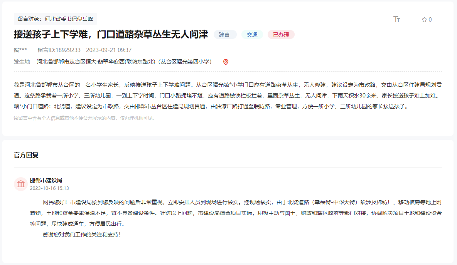Click the font size adjustment icon
Viewport: 457px width, 265px height.
point(396,19)
